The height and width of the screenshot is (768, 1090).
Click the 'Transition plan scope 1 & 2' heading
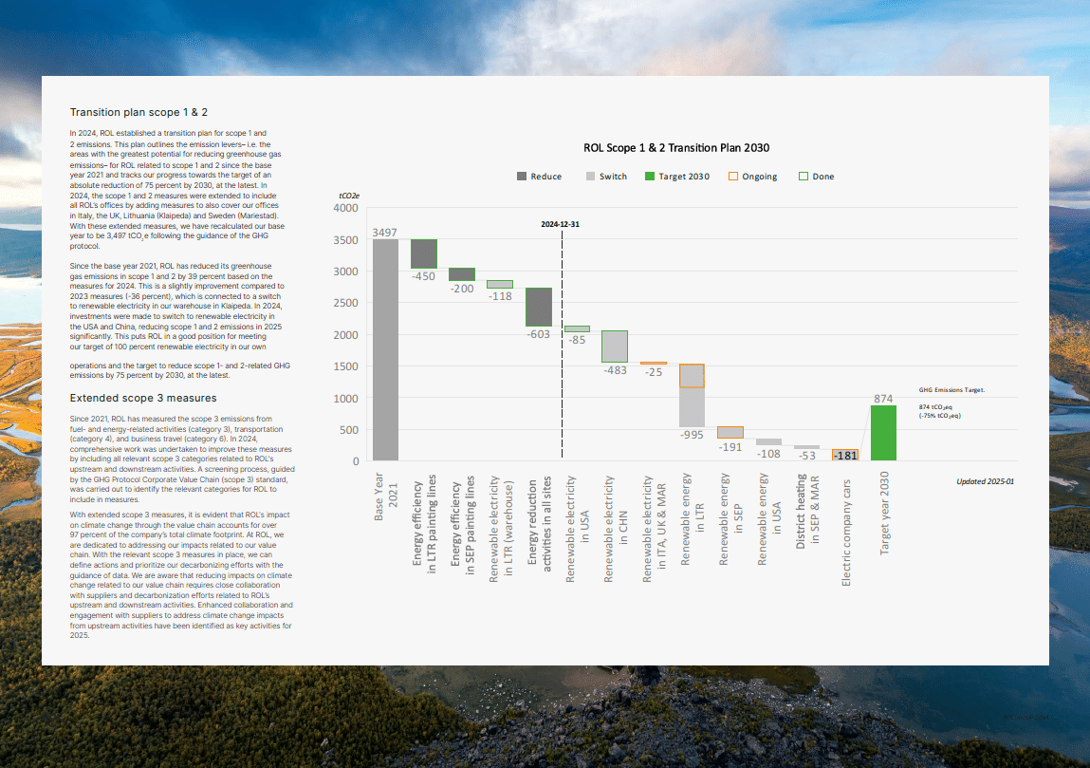[139, 112]
